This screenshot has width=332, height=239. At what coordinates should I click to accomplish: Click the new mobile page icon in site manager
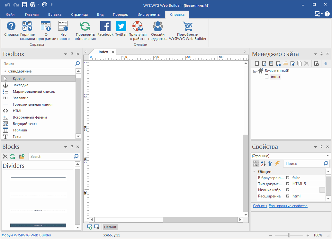(x=264, y=63)
